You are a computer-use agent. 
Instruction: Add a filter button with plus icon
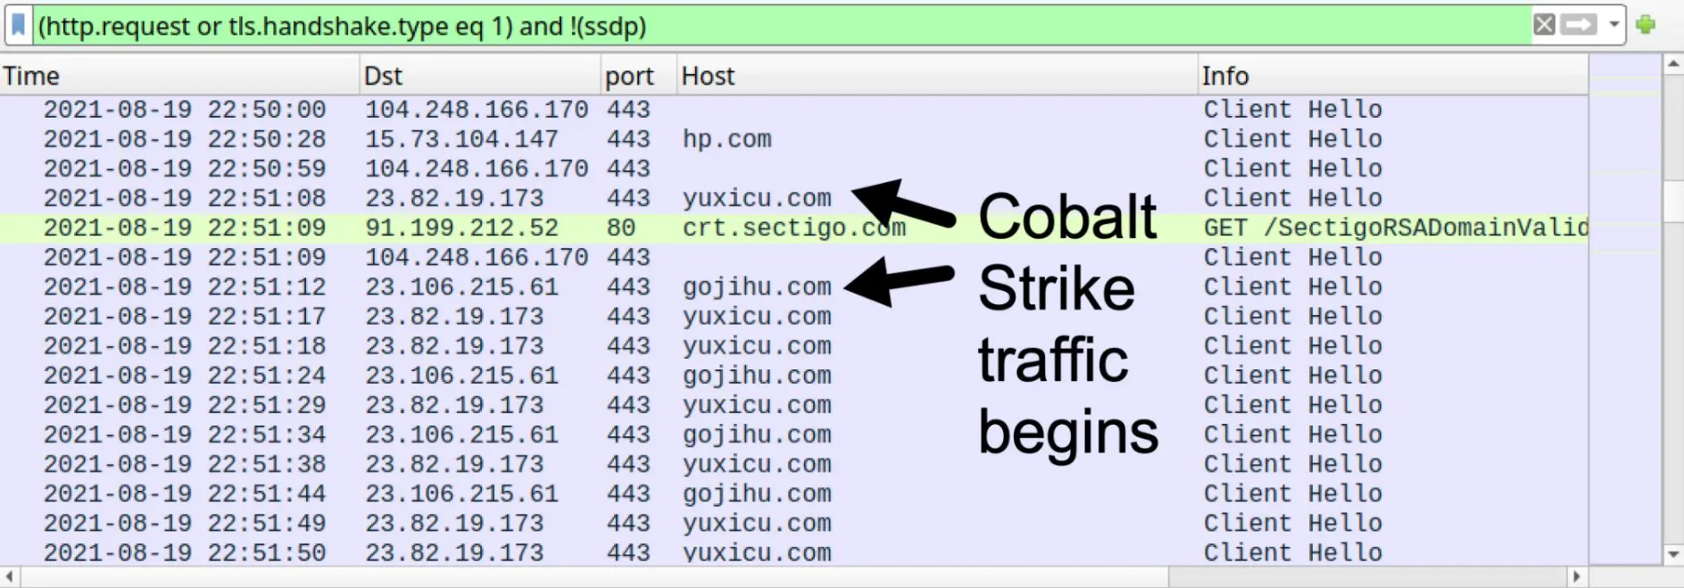[x=1646, y=25]
